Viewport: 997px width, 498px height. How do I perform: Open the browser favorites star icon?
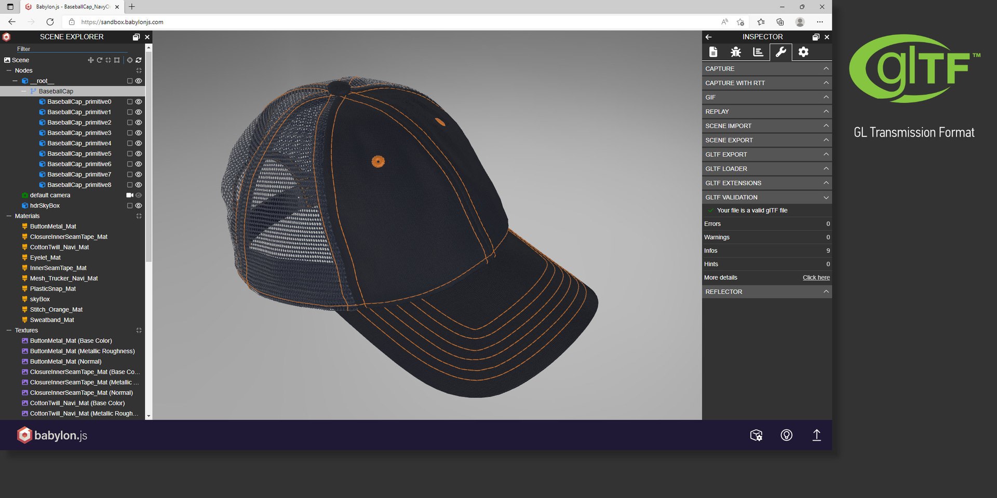761,22
